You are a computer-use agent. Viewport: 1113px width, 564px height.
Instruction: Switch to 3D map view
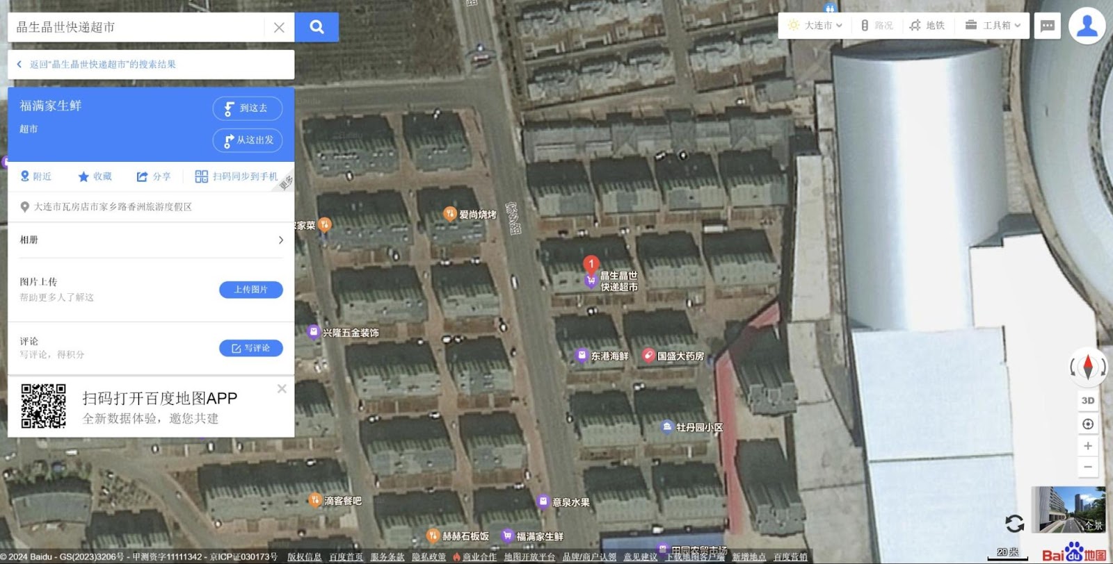pos(1088,401)
